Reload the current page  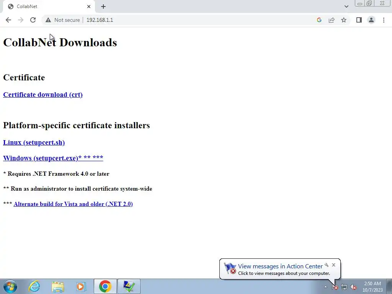33,20
